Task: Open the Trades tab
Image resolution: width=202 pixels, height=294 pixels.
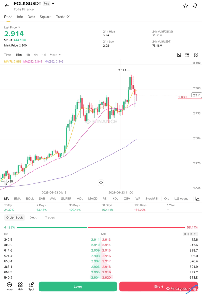Action: tap(50, 217)
